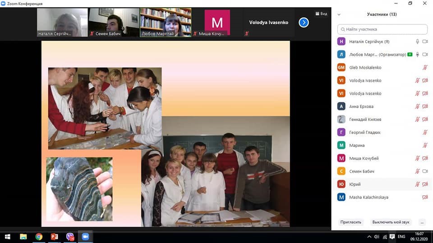Toggle camera icon for Любов Маргітай organizer

click(425, 55)
